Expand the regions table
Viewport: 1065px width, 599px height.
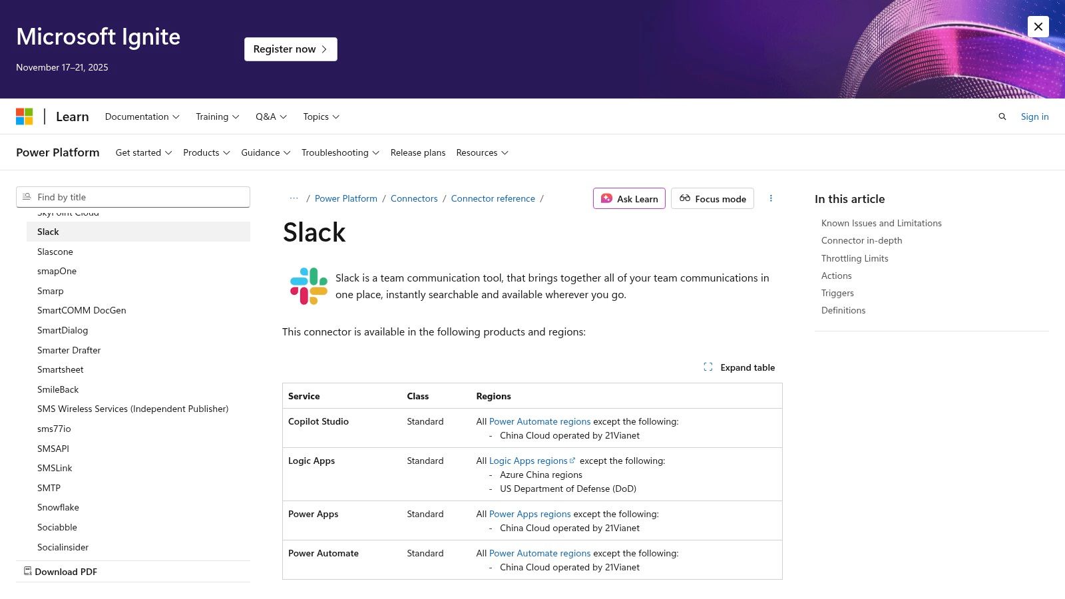(x=739, y=367)
